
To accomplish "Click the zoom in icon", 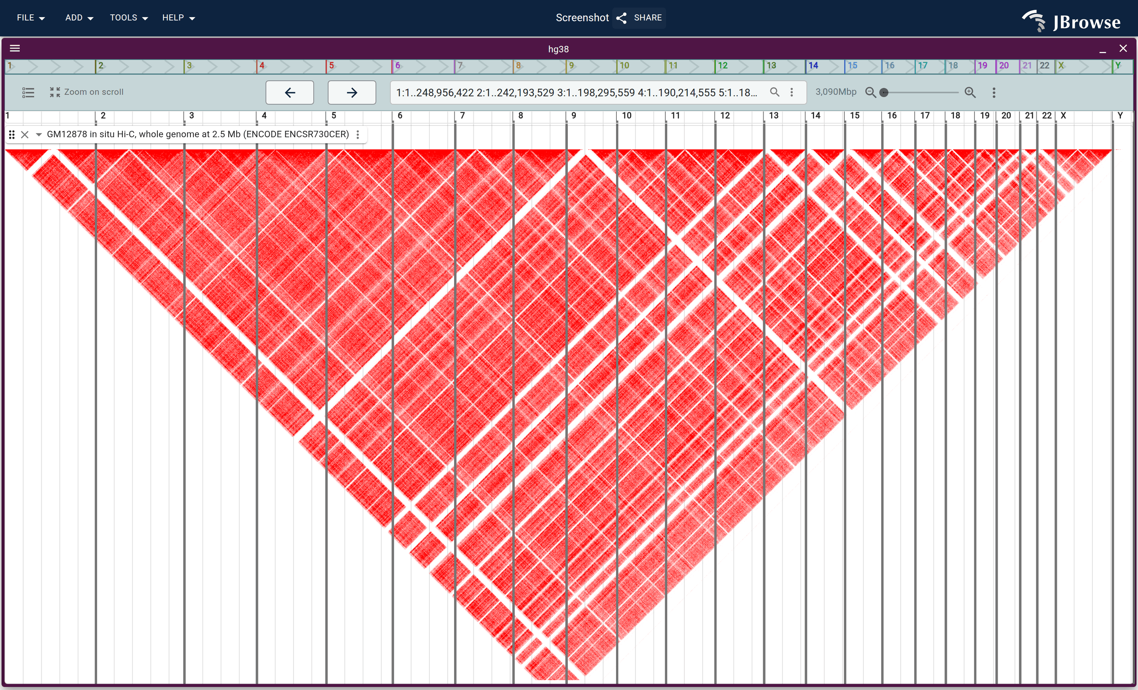I will coord(970,92).
